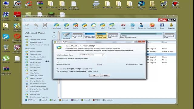Collapse the Actions and Wizards panel
The image size is (194, 109).
tap(54, 33)
